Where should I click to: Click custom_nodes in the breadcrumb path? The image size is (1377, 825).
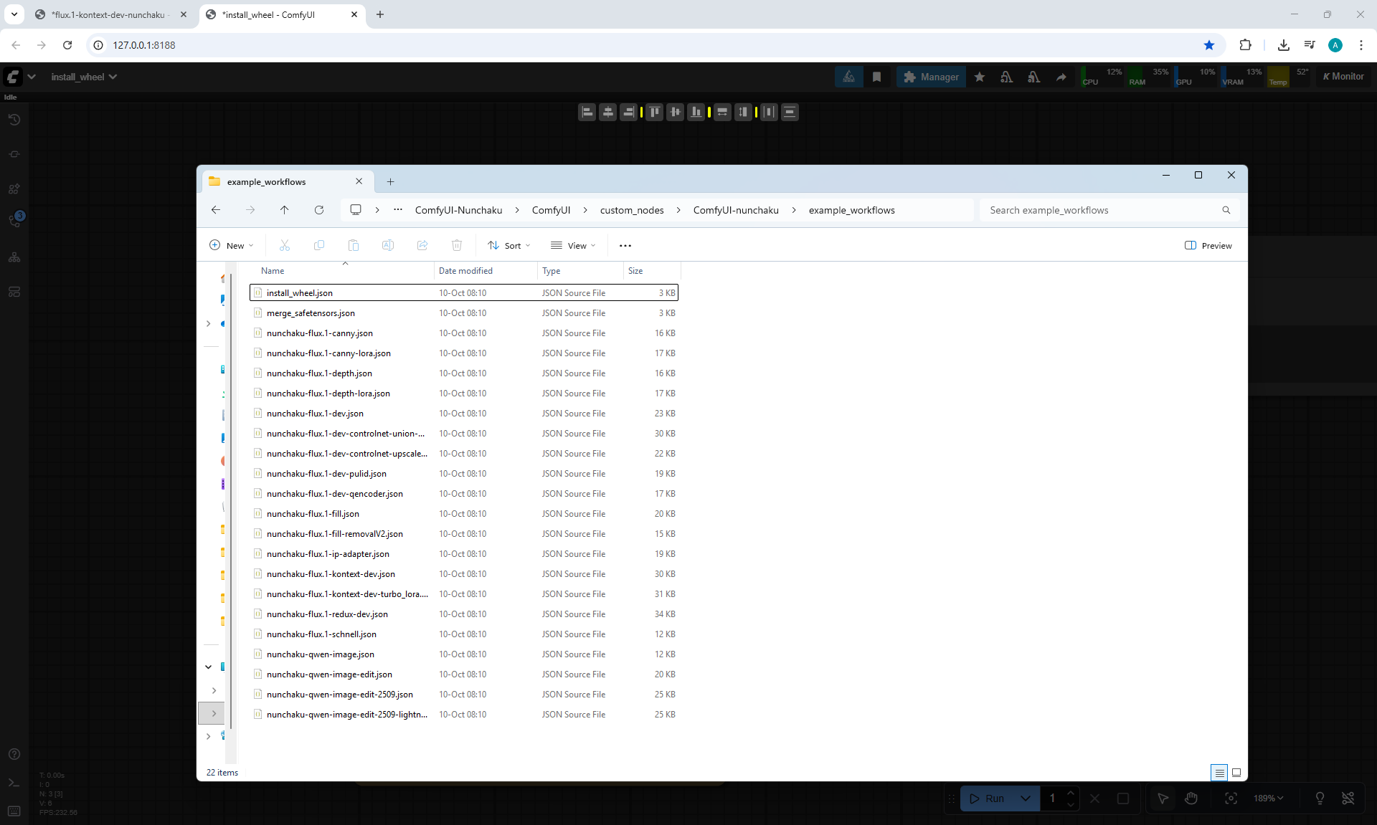[x=631, y=210]
